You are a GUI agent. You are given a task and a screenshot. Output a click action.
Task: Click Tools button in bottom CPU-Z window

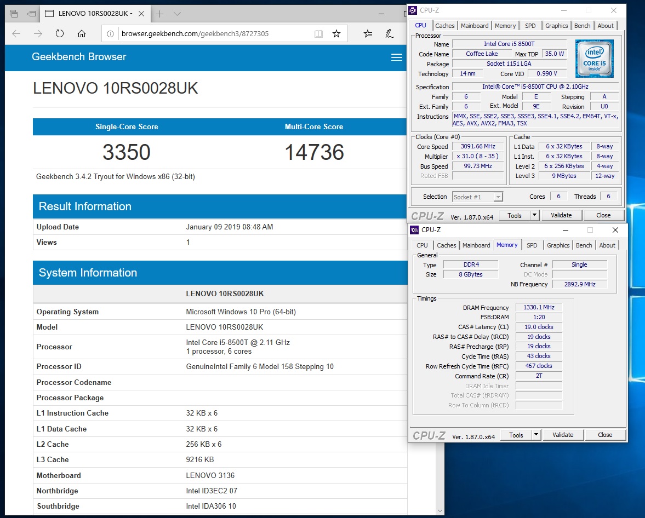pyautogui.click(x=516, y=435)
